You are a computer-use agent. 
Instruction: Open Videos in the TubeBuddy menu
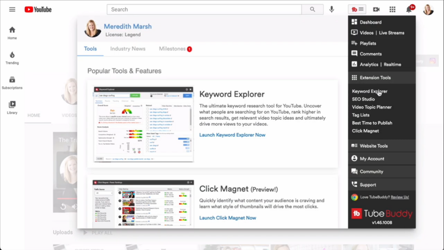[366, 33]
